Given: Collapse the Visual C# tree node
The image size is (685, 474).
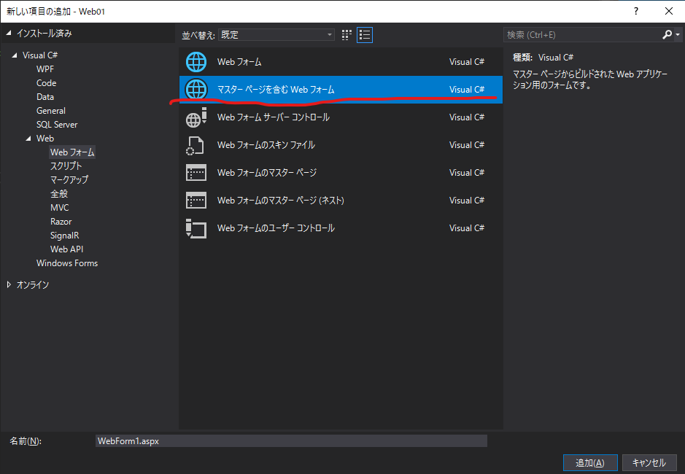Looking at the screenshot, I should (15, 55).
